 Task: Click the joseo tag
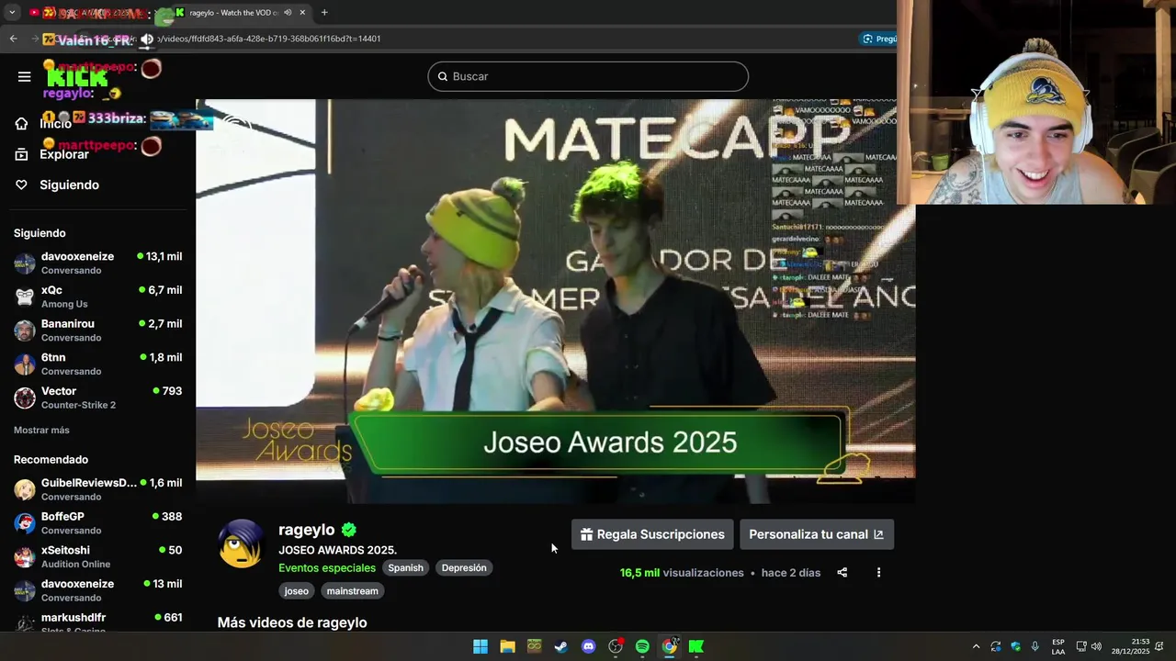[x=296, y=591]
